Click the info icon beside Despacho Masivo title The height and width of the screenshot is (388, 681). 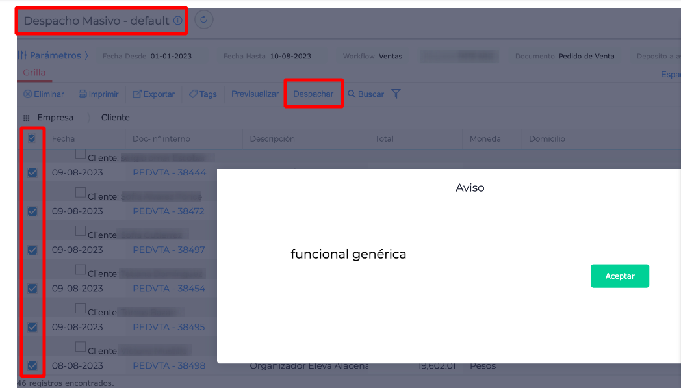pos(178,20)
